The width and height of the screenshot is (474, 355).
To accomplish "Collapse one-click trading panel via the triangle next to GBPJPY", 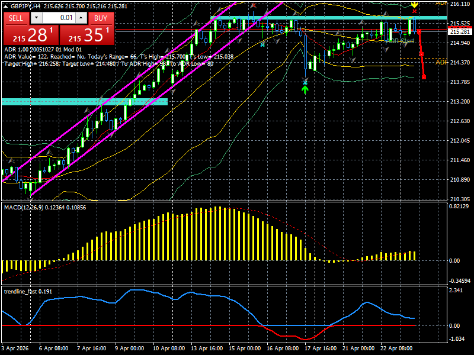I will click(x=5, y=7).
